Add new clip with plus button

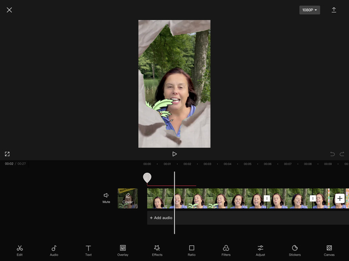click(x=339, y=198)
